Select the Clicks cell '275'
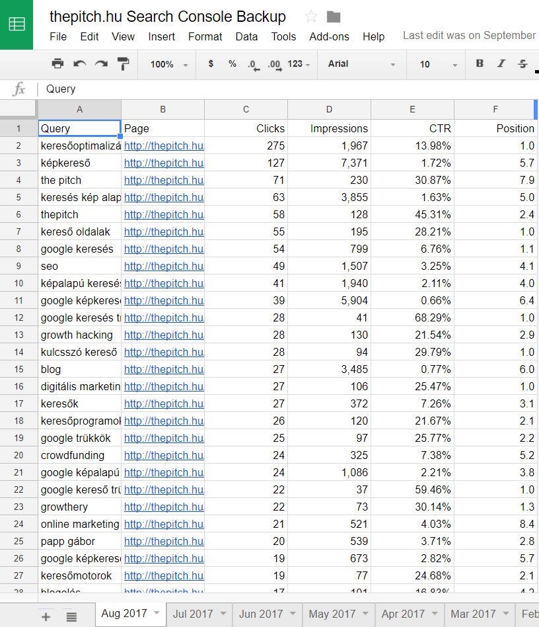 pos(246,146)
